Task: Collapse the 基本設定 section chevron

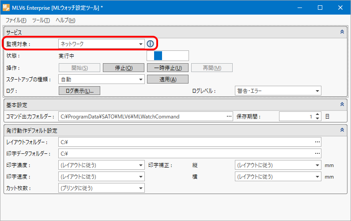Action: coord(342,104)
